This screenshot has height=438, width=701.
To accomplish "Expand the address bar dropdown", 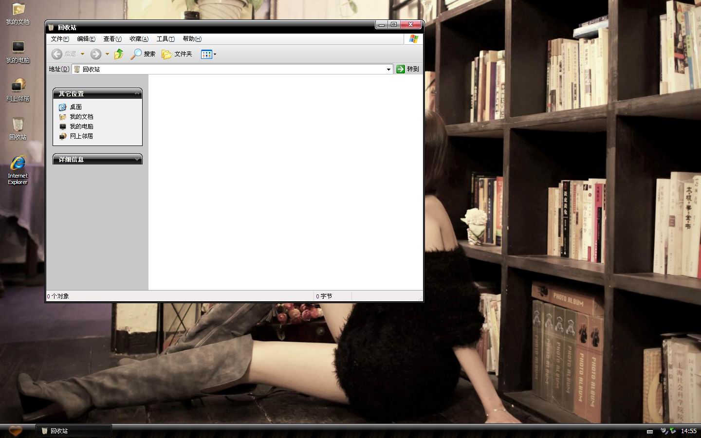I will click(388, 69).
